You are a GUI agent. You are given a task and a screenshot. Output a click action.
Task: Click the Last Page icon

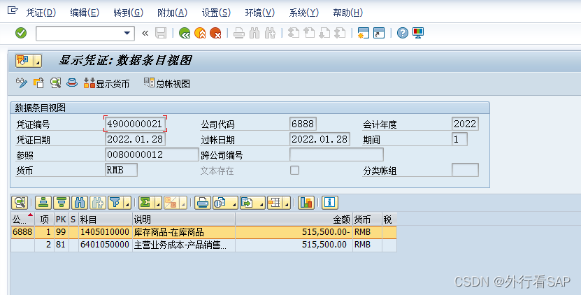pyautogui.click(x=340, y=33)
